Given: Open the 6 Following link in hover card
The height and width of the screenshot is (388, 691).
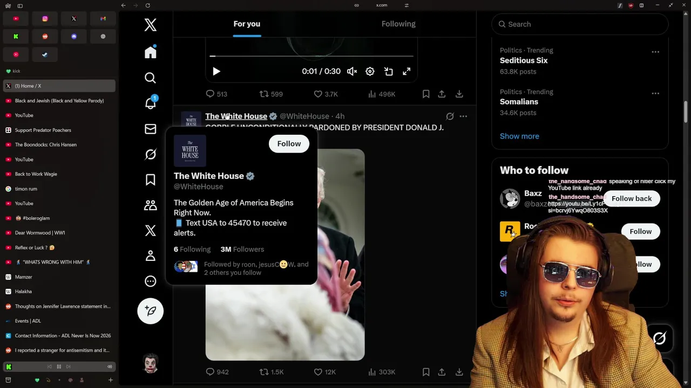Looking at the screenshot, I should click(192, 249).
